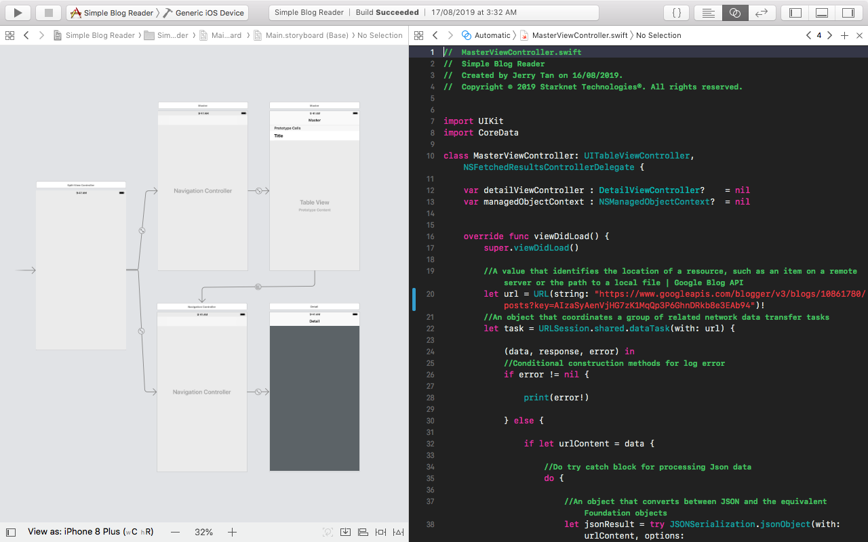Click segue icon from Split View to lower Navigation
Screen dimensions: 868x542
[x=141, y=331]
